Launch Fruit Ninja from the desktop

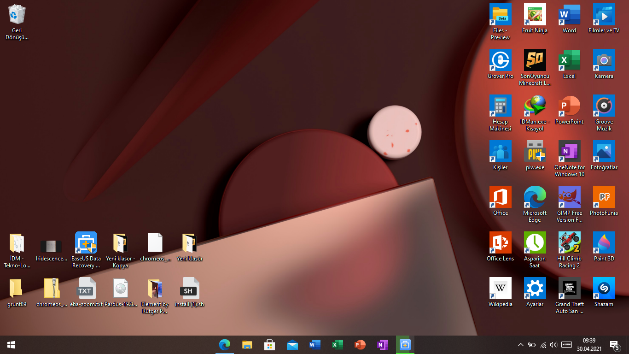coord(535,18)
